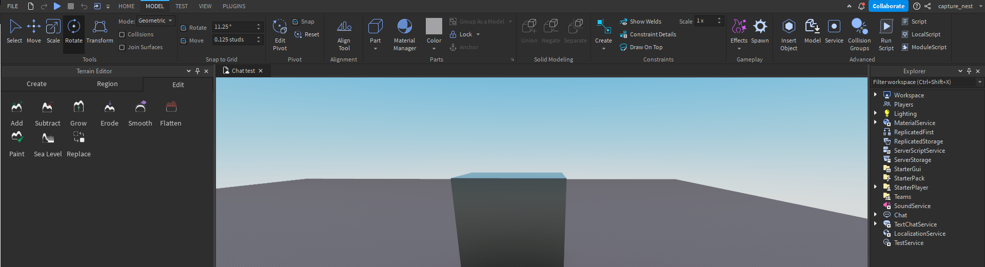Switch to the PLUGINS ribbon tab

[234, 6]
